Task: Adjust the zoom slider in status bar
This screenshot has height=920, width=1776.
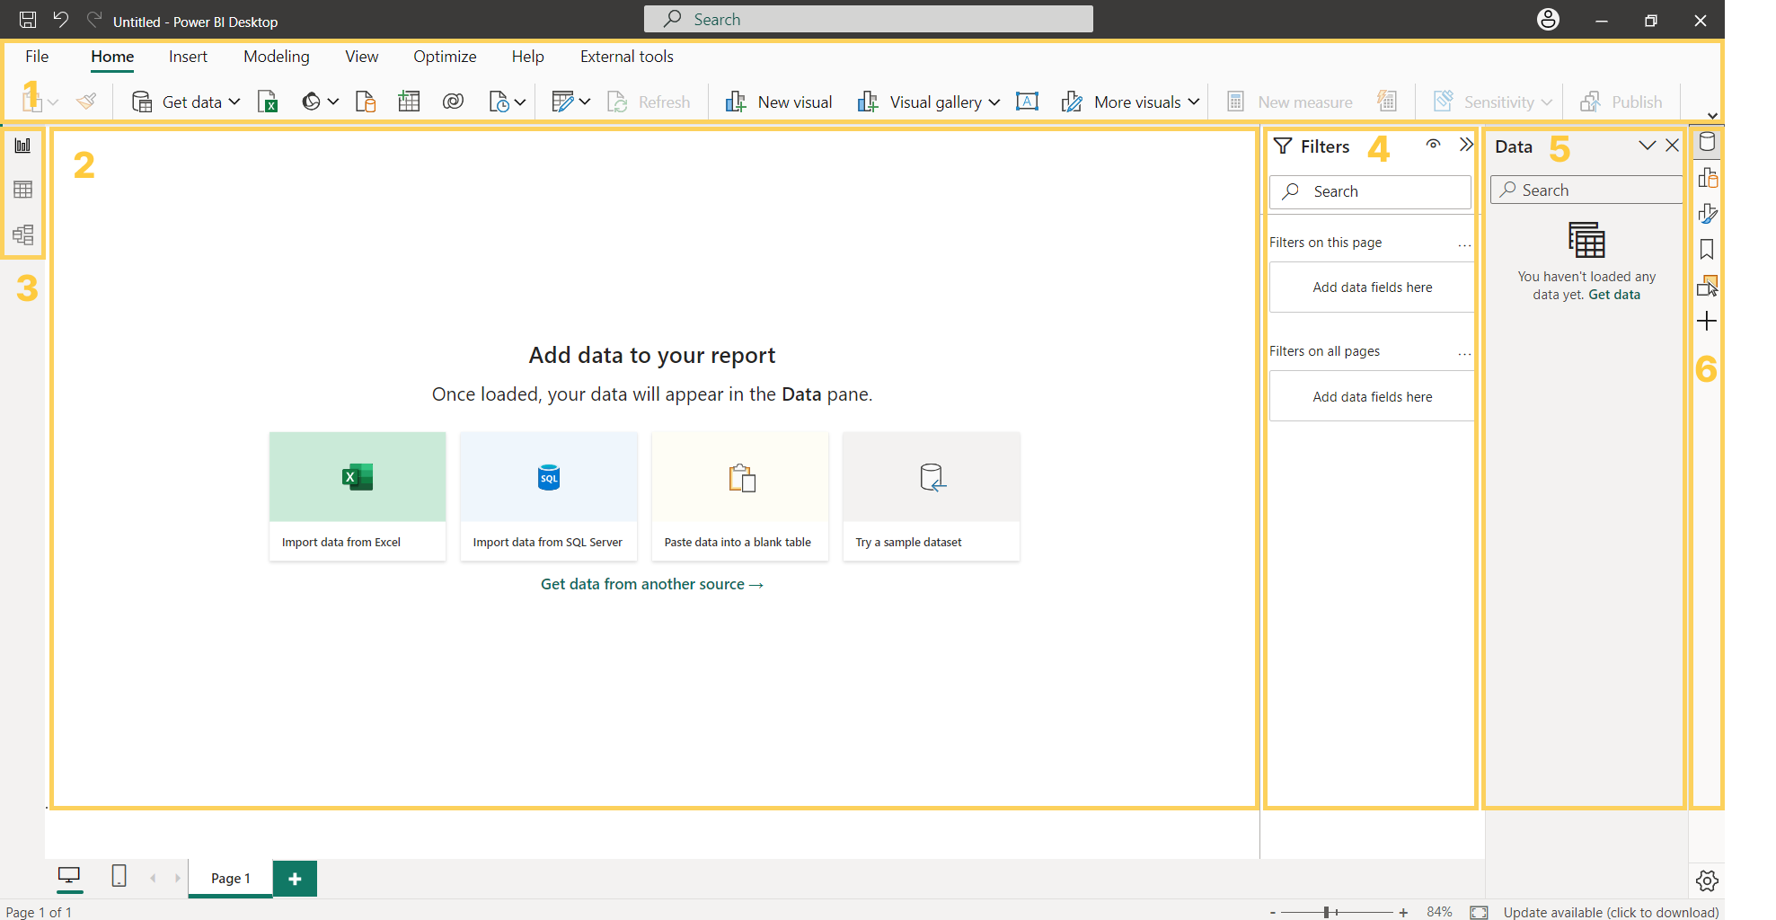Action: click(x=1327, y=912)
